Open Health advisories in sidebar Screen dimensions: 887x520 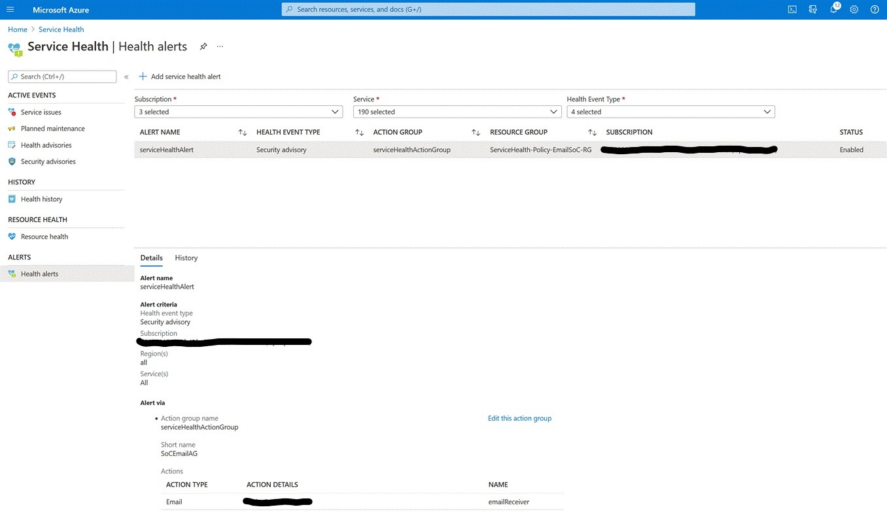point(46,145)
